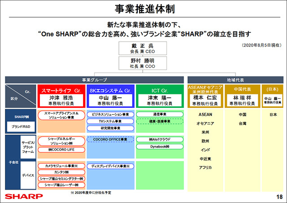Click the オセアニア region entry
The image size is (287, 203).
click(205, 123)
